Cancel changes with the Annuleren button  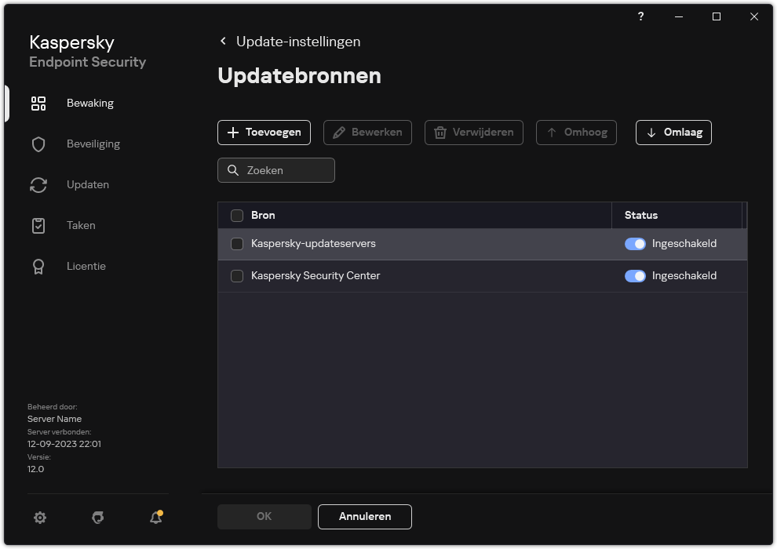[x=364, y=516]
